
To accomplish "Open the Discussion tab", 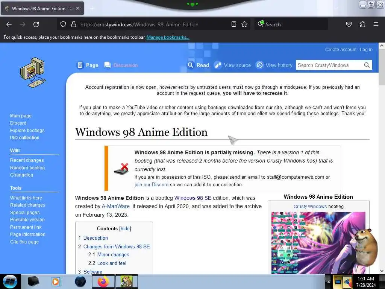I will point(121,65).
